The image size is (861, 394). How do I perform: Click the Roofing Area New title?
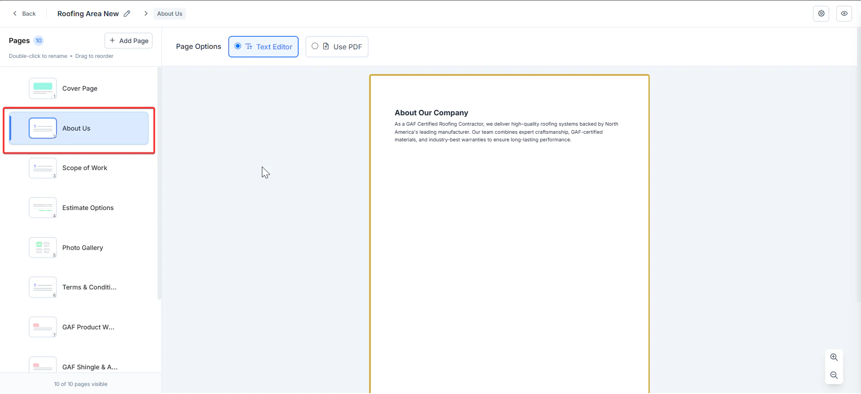(x=88, y=13)
